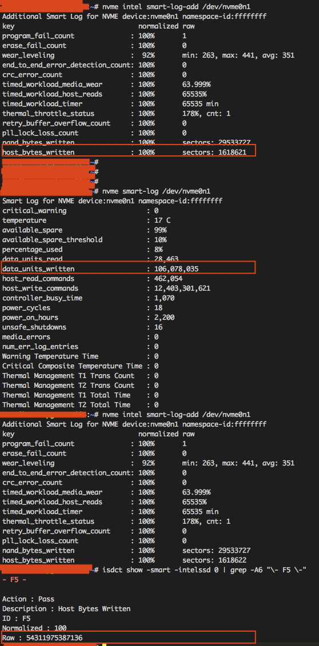
Task: Select the critical_warning row
Action: [x=81, y=211]
